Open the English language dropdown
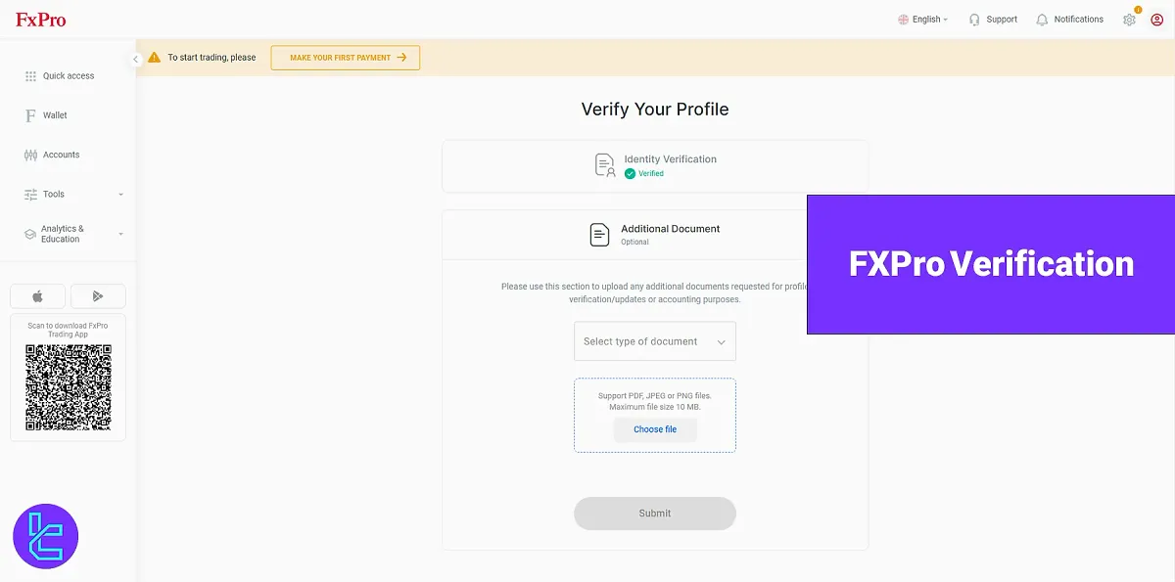The height and width of the screenshot is (582, 1175). tap(921, 19)
